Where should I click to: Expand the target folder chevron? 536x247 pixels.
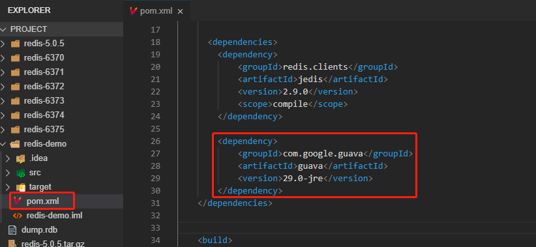[x=8, y=187]
